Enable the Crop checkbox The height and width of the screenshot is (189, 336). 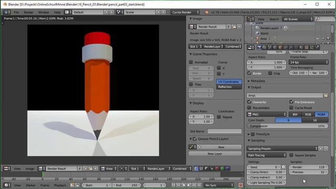coord(270,73)
